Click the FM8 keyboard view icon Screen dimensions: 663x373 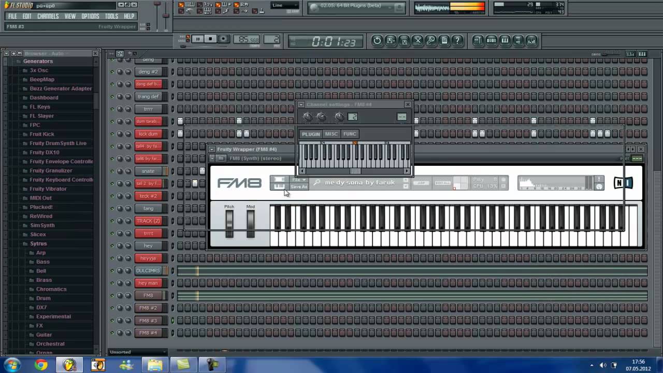pyautogui.click(x=279, y=186)
